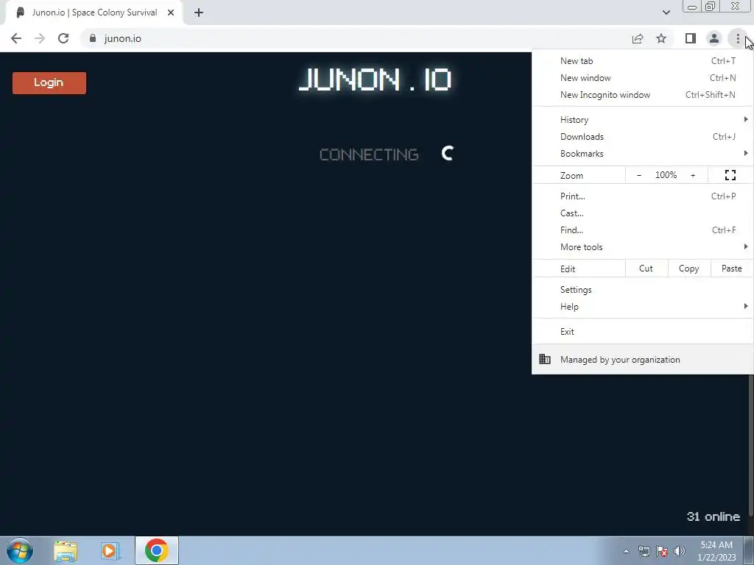This screenshot has height=565, width=754.
Task: Open File Explorer from the taskbar
Action: click(66, 551)
